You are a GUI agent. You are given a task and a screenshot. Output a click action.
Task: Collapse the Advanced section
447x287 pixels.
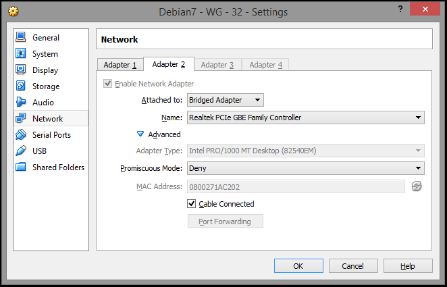(141, 134)
